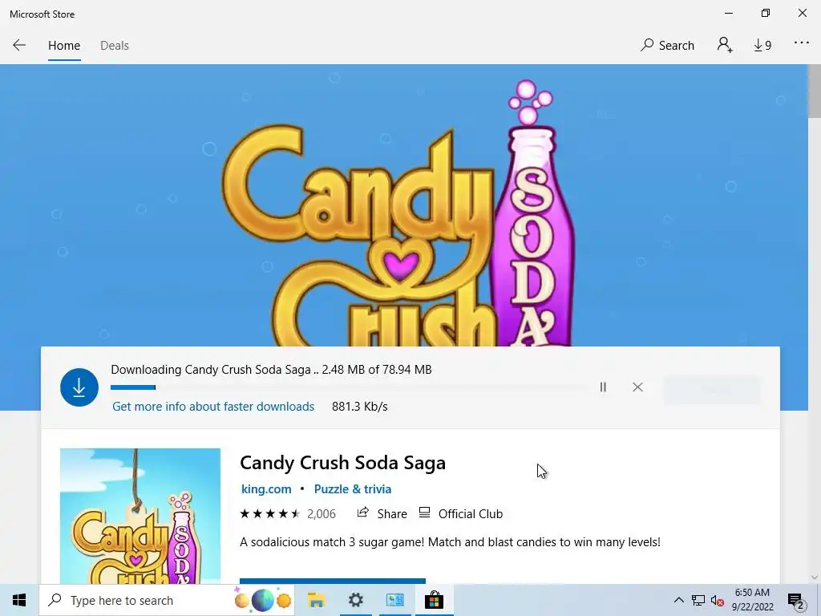821x616 pixels.
Task: Click the network tray icon
Action: [x=698, y=600]
